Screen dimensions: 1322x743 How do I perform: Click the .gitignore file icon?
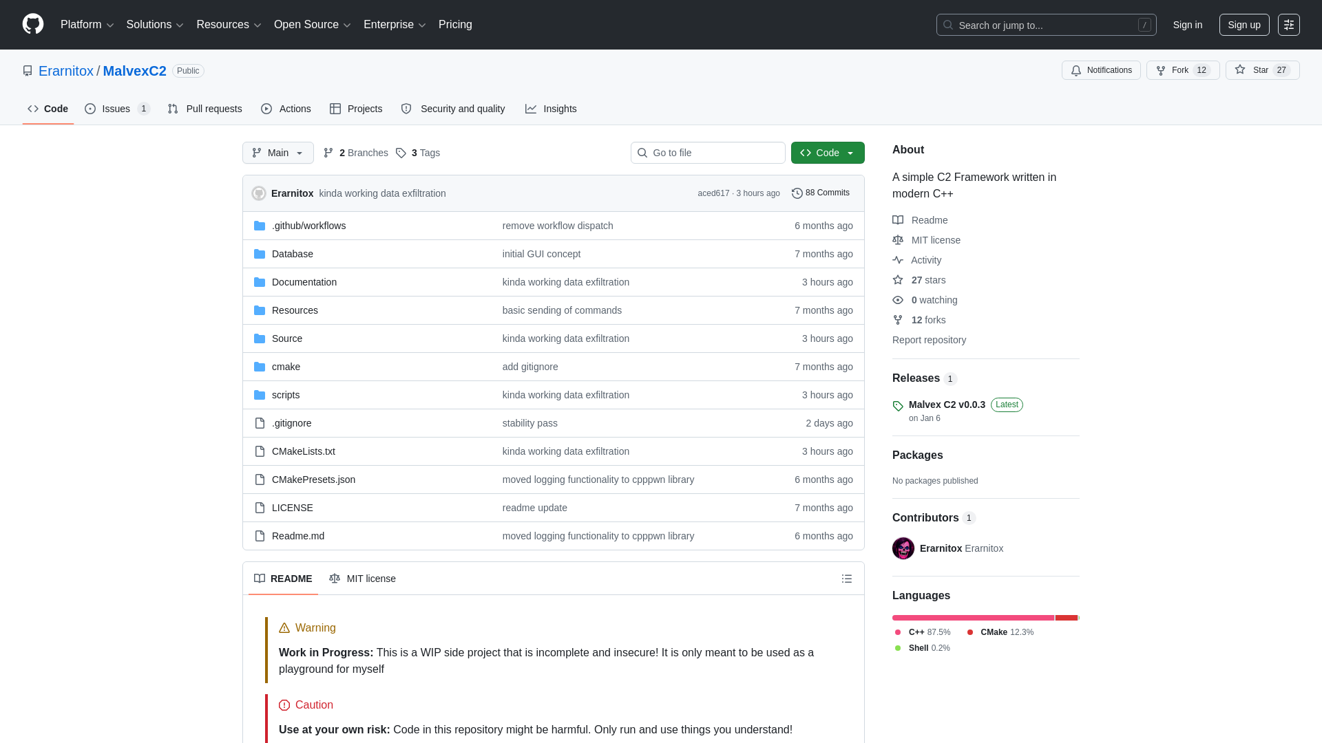click(260, 423)
